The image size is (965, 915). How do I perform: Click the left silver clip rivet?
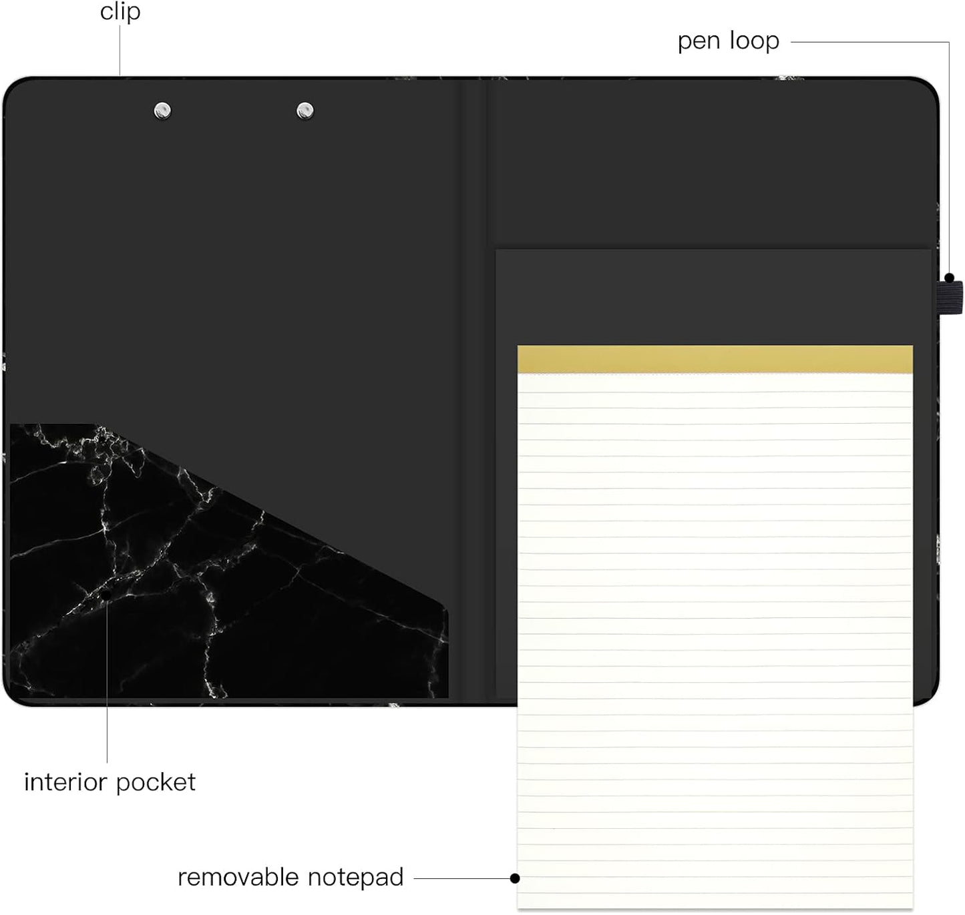162,110
